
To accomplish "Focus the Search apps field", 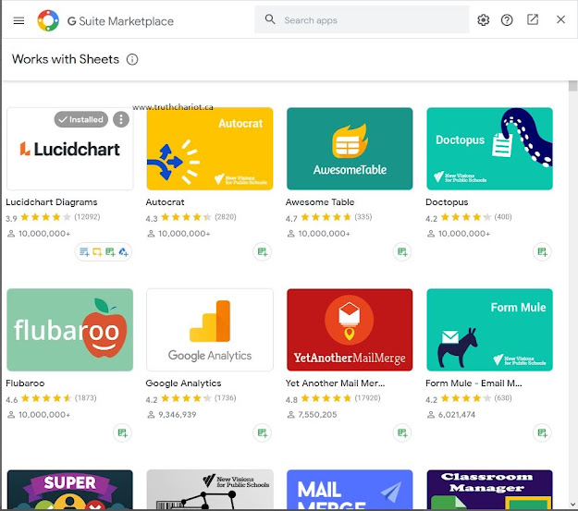I will pos(362,20).
